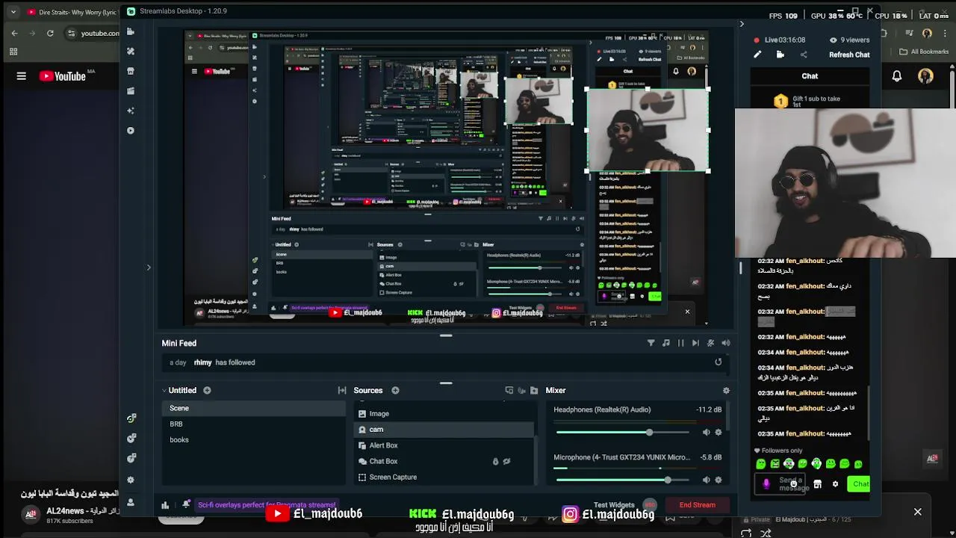Open the Mini Feed filter funnel icon

pyautogui.click(x=651, y=343)
